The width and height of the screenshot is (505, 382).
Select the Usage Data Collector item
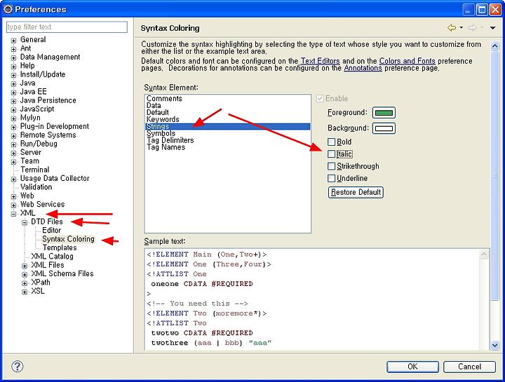[x=55, y=178]
